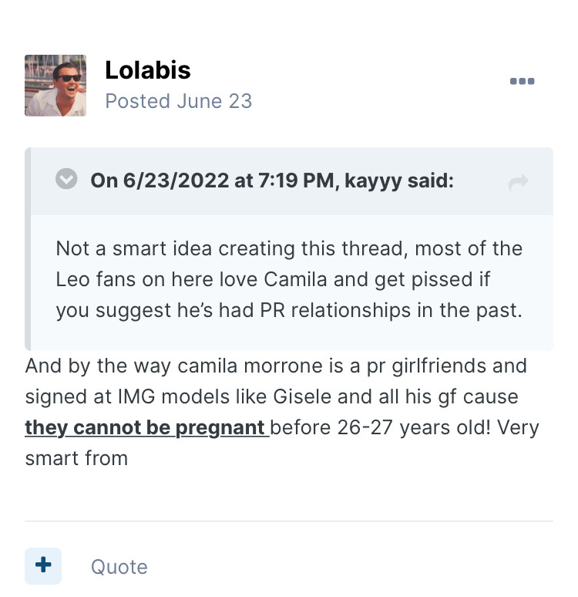
Task: Follow the "they cannot be pregnant" link
Action: [146, 427]
